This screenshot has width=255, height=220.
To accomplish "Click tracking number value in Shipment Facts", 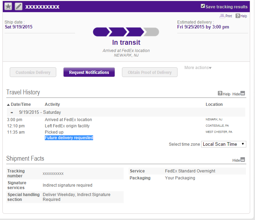I will tap(53, 174).
